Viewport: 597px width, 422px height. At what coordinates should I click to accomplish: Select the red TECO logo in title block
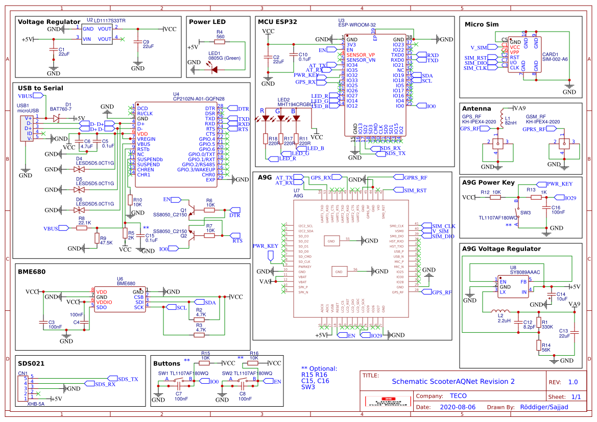pos(389,399)
